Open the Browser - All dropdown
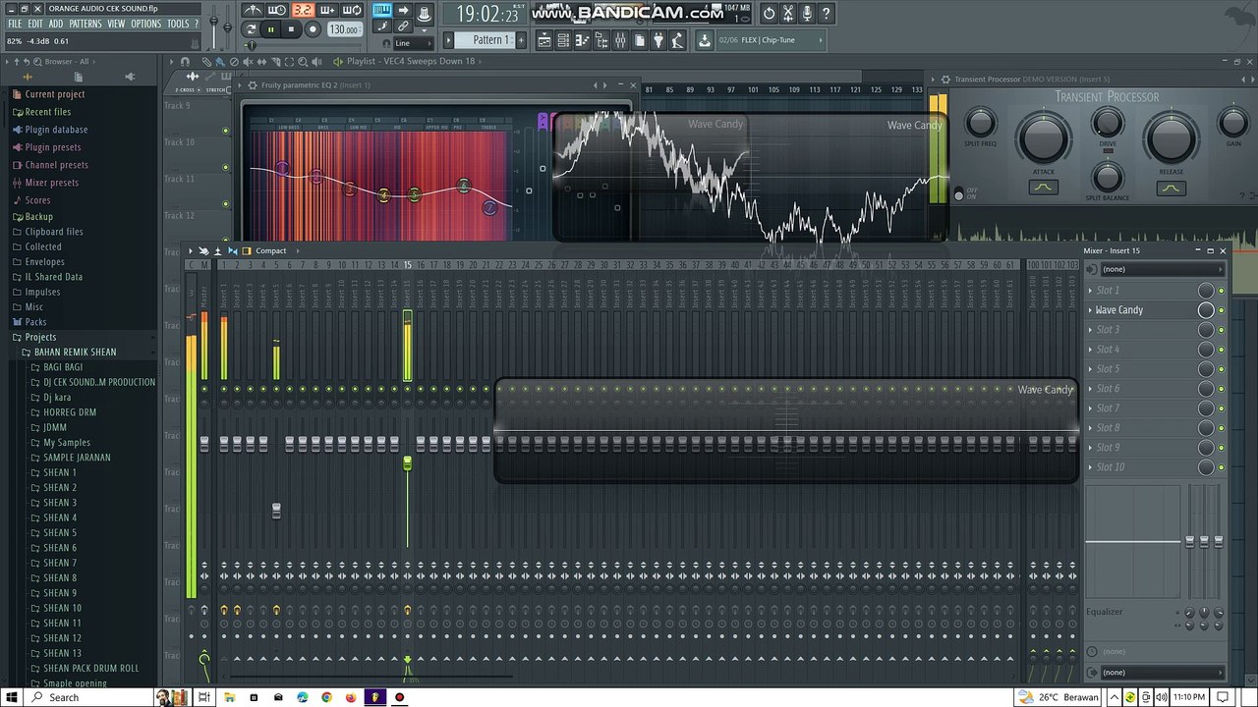Viewport: 1258px width, 707px height. [x=67, y=61]
